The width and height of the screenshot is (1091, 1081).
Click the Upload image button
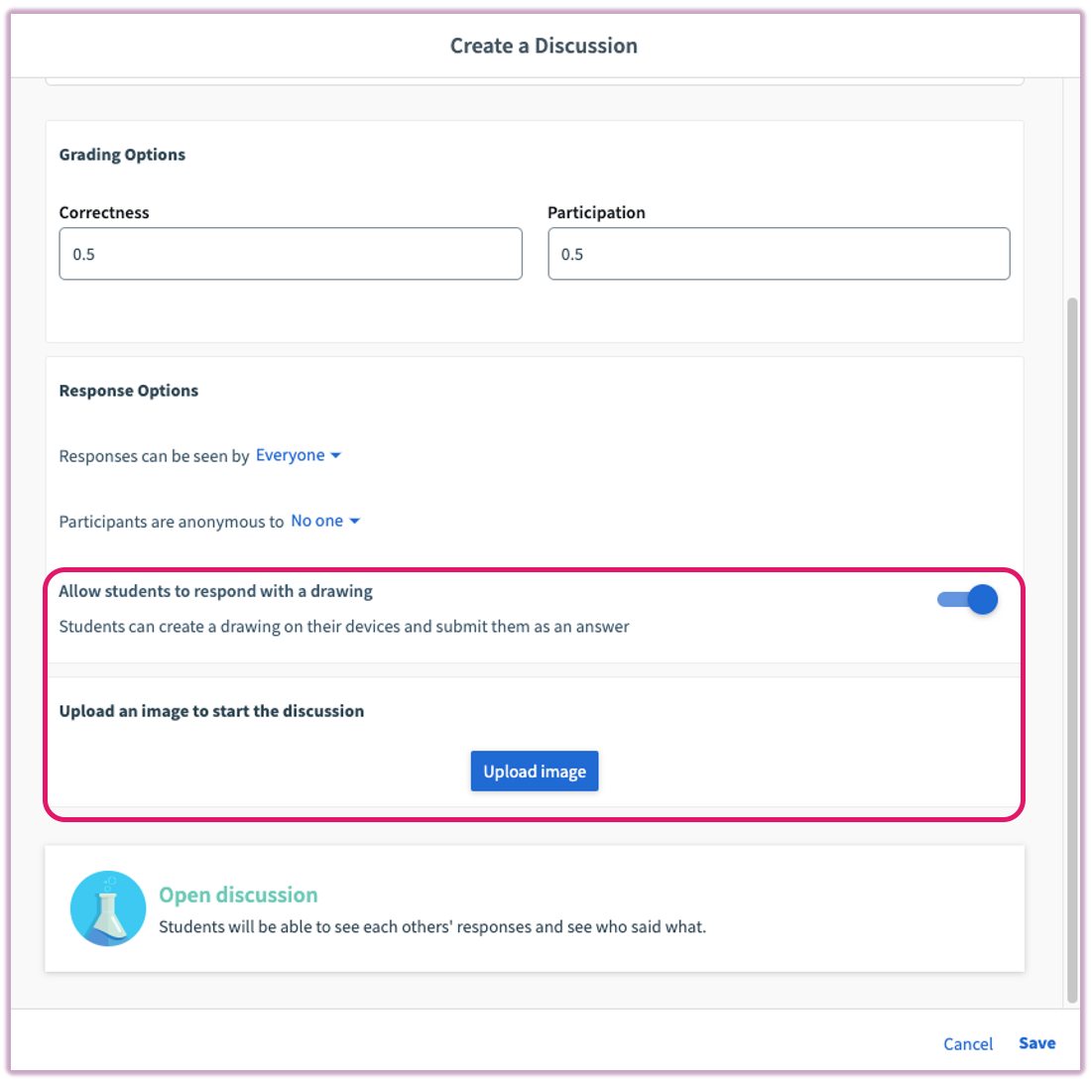[x=535, y=771]
